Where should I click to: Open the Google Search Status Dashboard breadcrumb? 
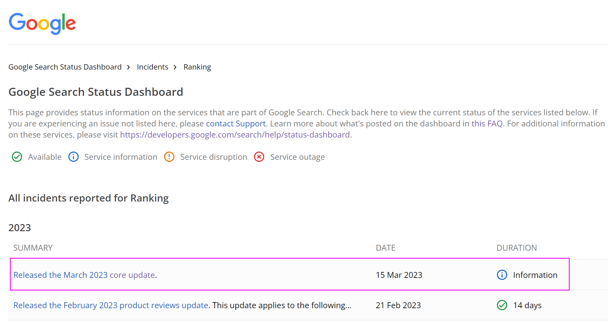(65, 67)
